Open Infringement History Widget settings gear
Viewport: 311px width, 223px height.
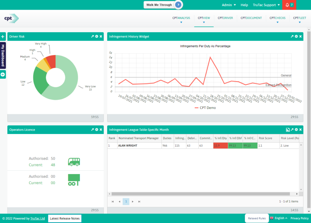[296, 36]
